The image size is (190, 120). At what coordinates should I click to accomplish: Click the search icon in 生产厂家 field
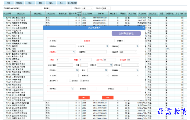(x=108, y=46)
